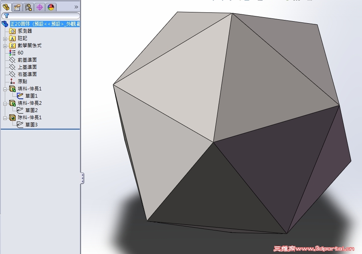Click the annotations A icon
362x254 pixels.
12,38
